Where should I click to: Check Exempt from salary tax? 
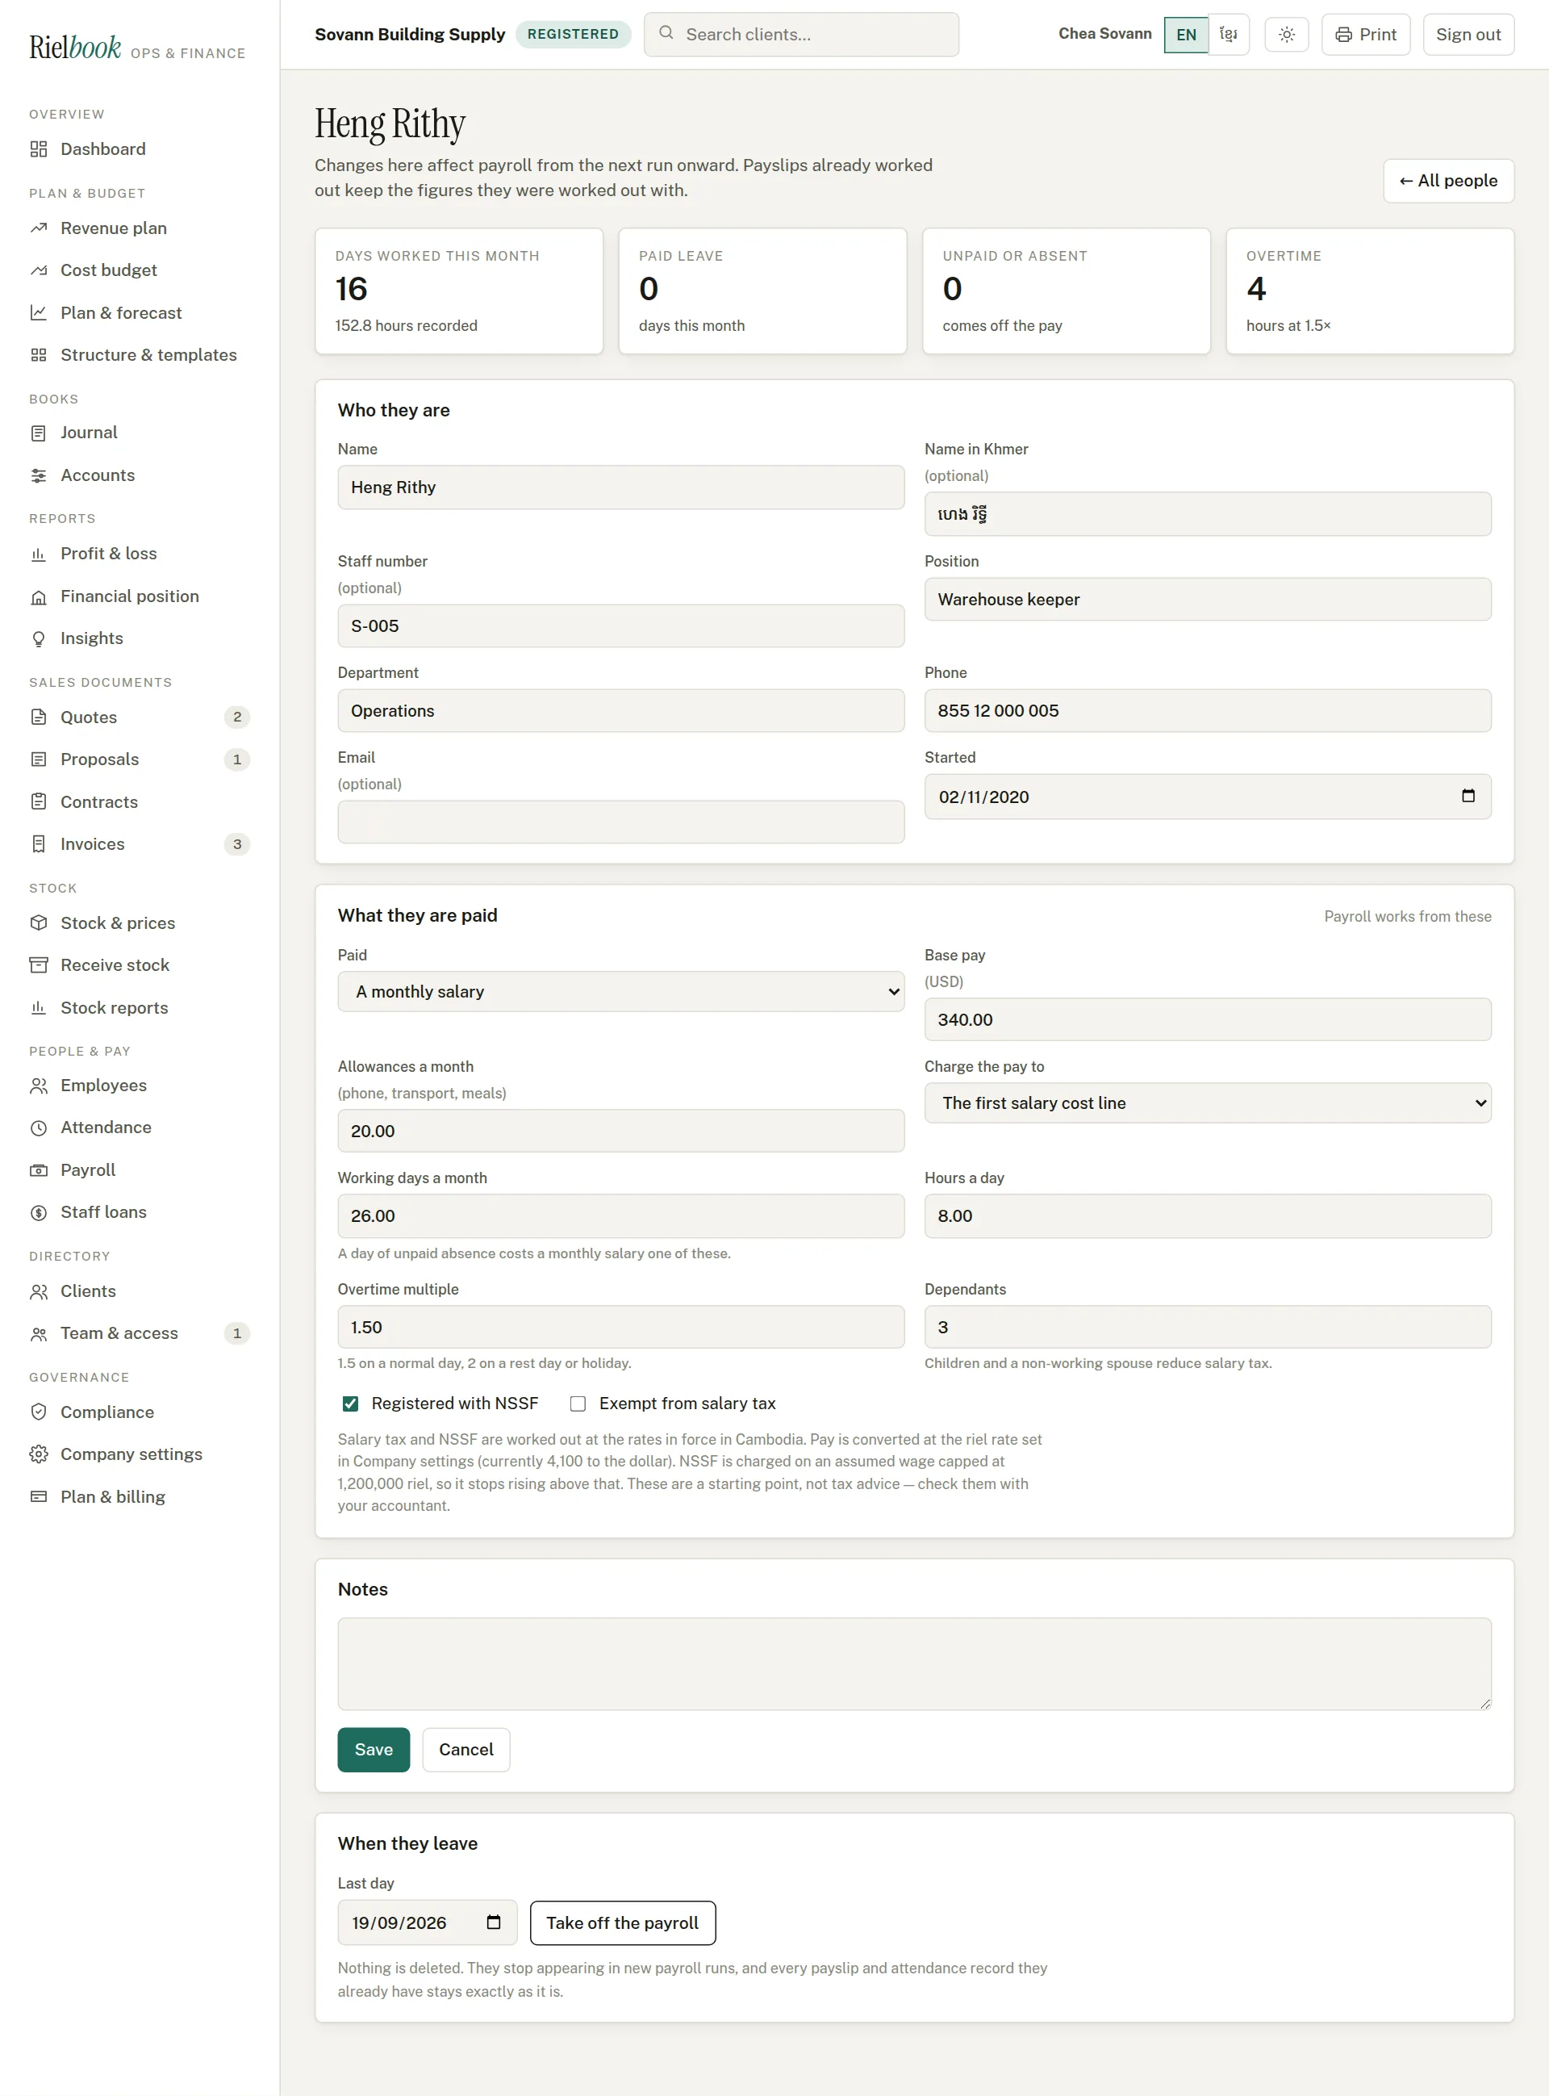(x=578, y=1404)
